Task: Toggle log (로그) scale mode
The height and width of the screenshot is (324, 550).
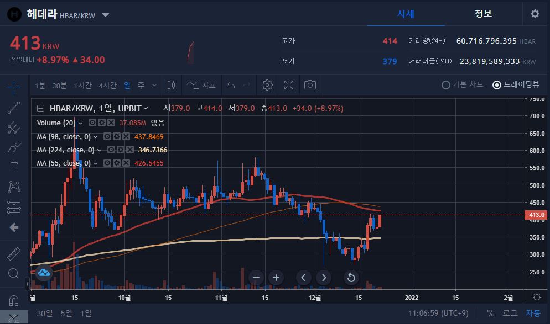Action: (x=510, y=313)
